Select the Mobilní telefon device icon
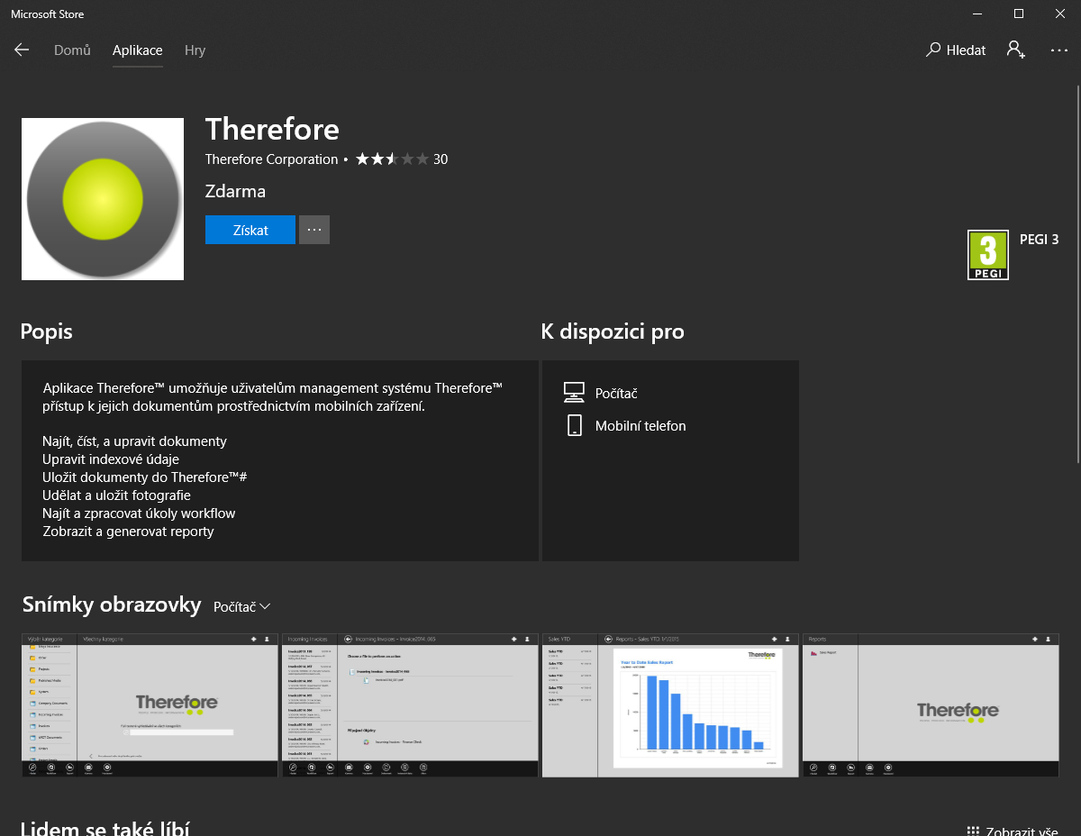 (x=575, y=425)
